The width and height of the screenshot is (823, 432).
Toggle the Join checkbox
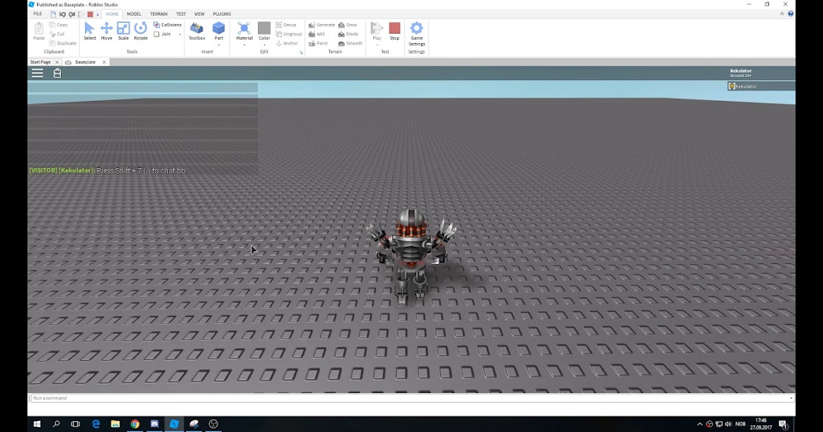coord(163,34)
